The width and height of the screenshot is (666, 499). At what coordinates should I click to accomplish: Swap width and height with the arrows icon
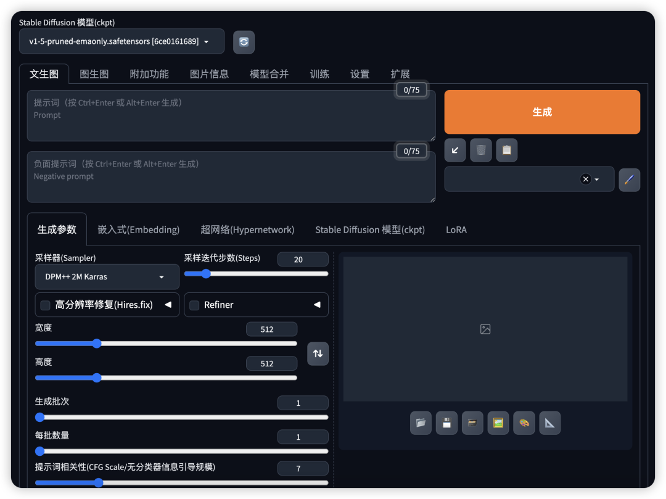coord(318,353)
